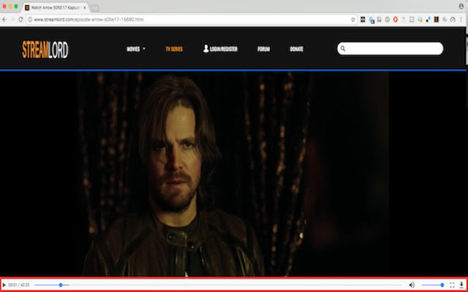Download the video using arrow icon
Screen dimensions: 468x292
click(x=461, y=285)
